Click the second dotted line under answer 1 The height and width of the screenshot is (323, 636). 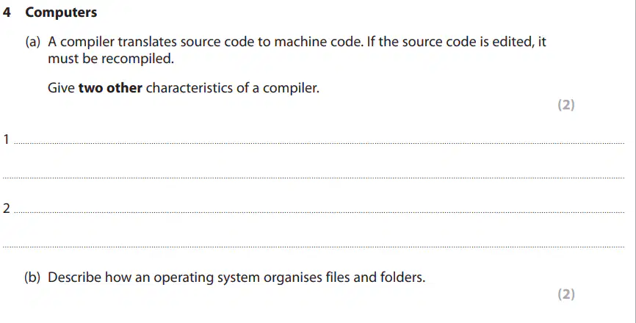tap(314, 178)
